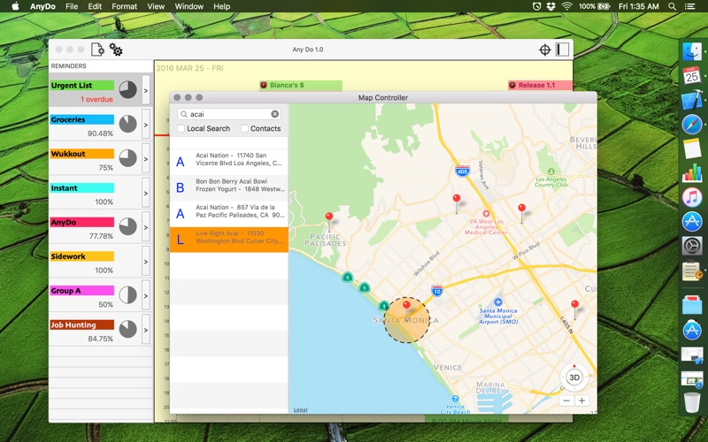The height and width of the screenshot is (442, 708).
Task: Click the Groceries blue label
Action: point(82,119)
